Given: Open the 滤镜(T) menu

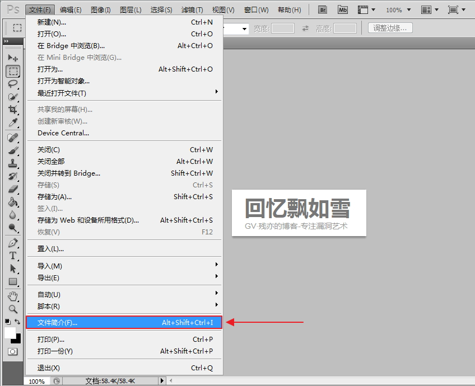Looking at the screenshot, I should [x=192, y=10].
